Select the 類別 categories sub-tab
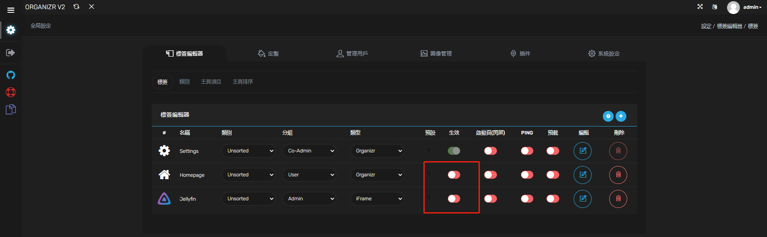767x237 pixels. (184, 82)
